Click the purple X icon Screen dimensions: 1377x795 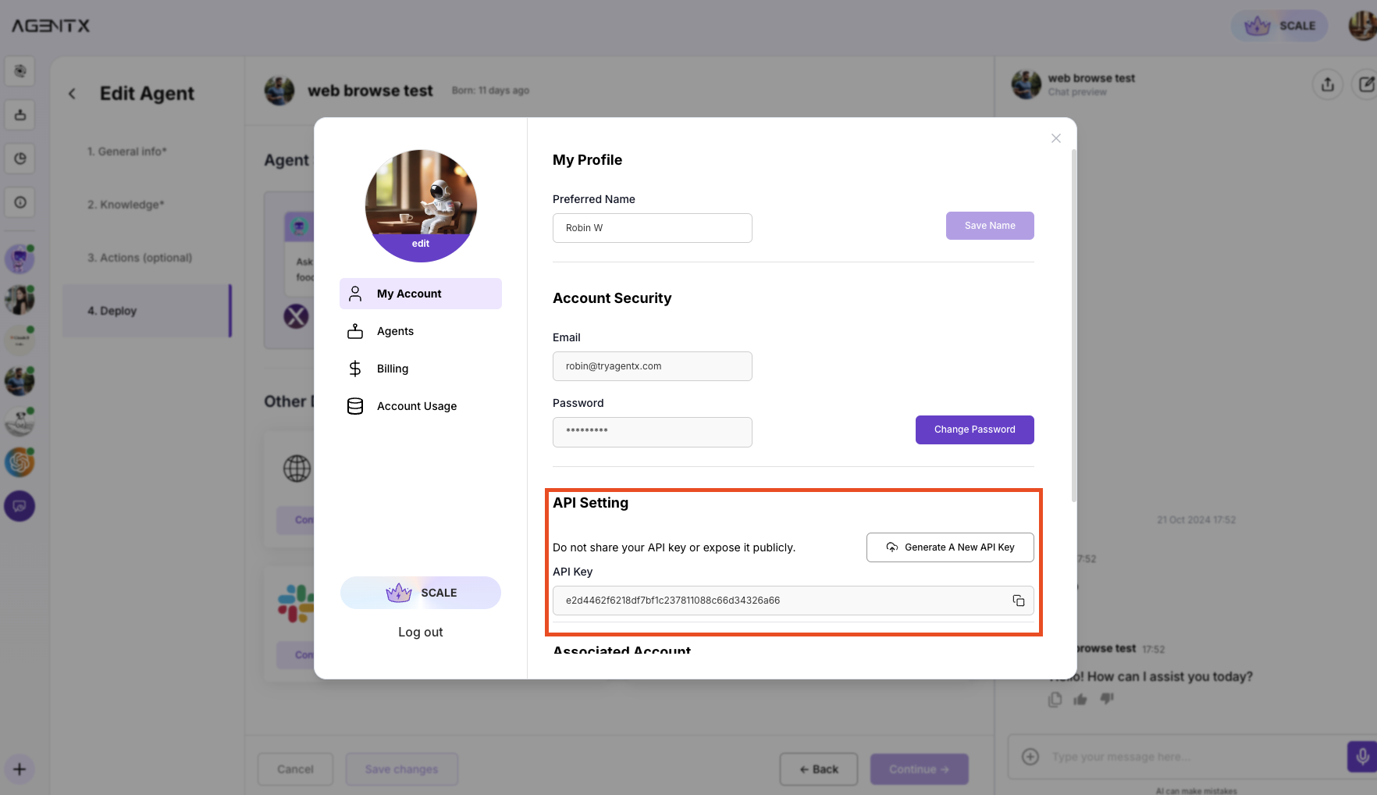click(296, 316)
